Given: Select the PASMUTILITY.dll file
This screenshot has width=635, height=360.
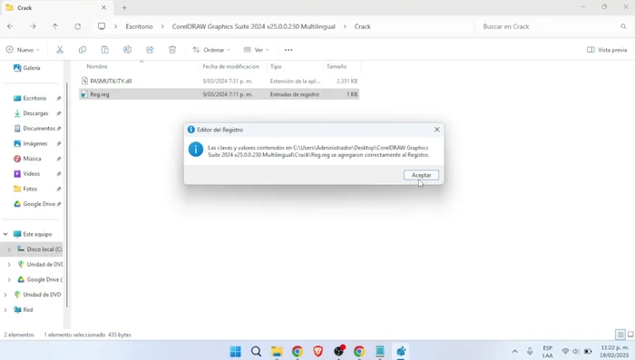Looking at the screenshot, I should click(x=220, y=81).
